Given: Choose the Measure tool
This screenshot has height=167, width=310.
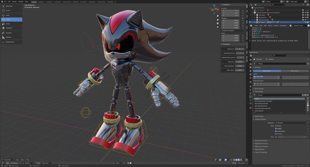Looking at the screenshot, I should [11, 37].
